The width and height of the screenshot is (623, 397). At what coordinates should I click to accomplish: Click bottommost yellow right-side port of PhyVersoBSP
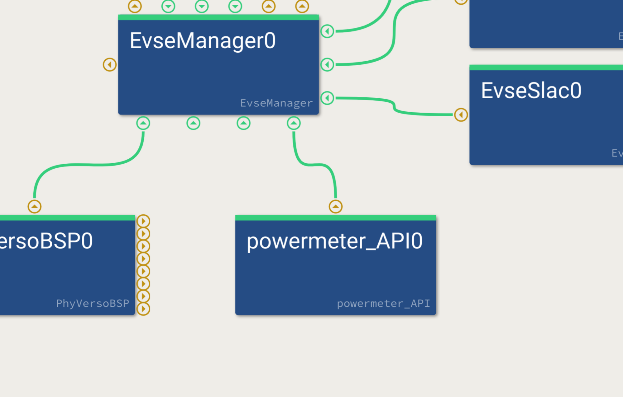(143, 309)
